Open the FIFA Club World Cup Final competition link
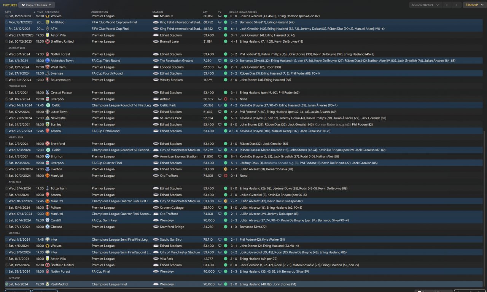This screenshot has width=487, height=292. (x=110, y=29)
